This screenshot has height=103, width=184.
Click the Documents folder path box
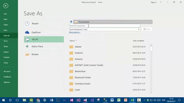(113, 22)
